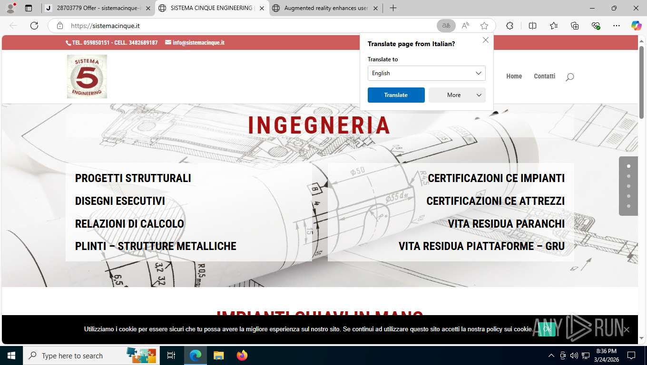Refresh the page with reload icon
This screenshot has height=365, width=647.
[34, 26]
